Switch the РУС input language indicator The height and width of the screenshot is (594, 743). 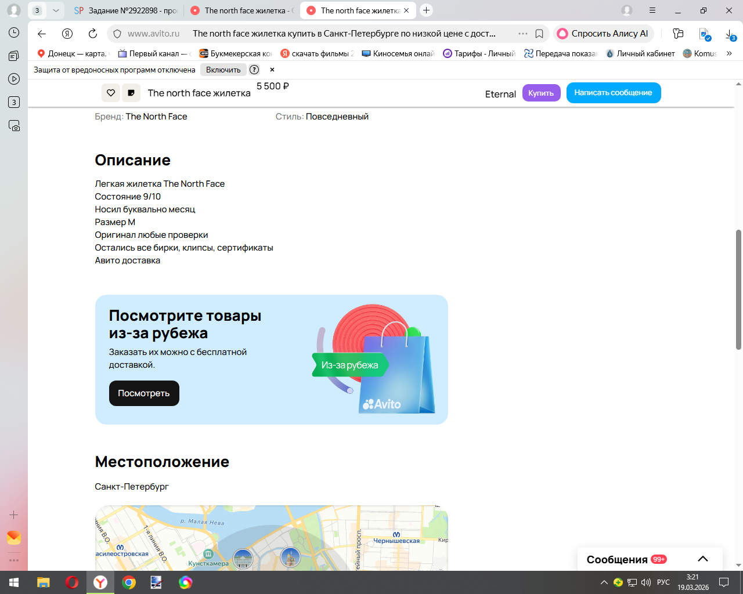663,582
